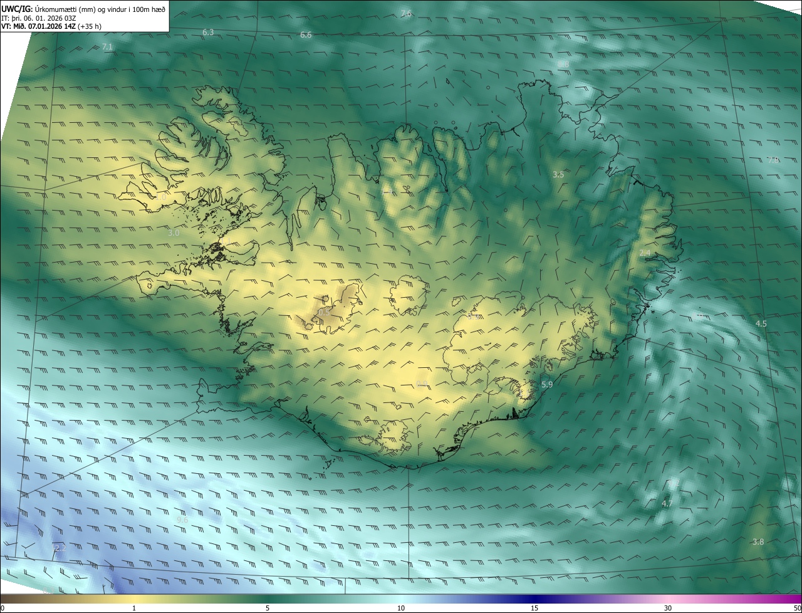Click the map value 7.6
This screenshot has height=613, width=802.
tap(406, 14)
